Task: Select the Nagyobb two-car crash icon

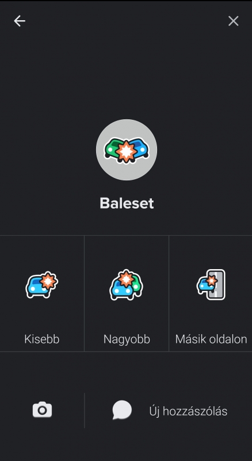Action: pos(127,285)
